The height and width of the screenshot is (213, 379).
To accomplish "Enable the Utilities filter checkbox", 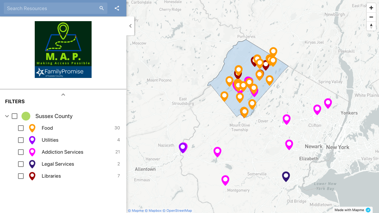I will pos(21,140).
